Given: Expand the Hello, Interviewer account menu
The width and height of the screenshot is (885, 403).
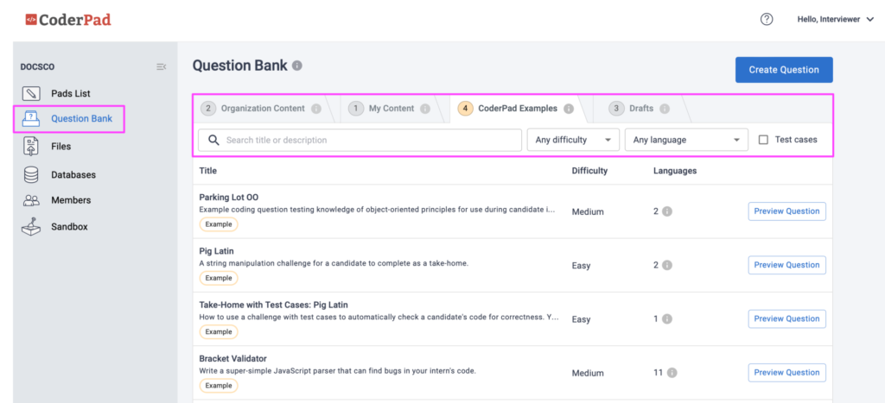Looking at the screenshot, I should [x=836, y=19].
